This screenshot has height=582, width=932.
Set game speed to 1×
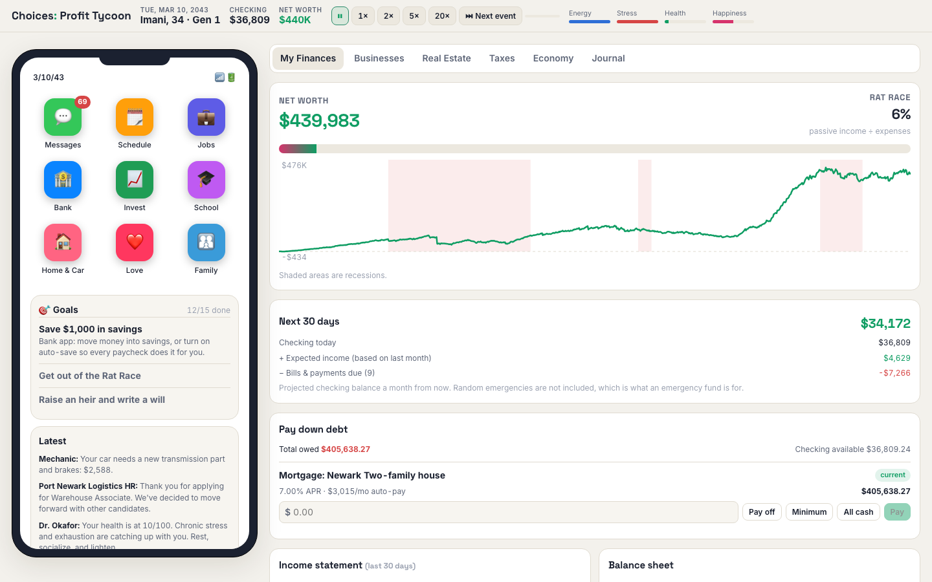[x=363, y=16]
